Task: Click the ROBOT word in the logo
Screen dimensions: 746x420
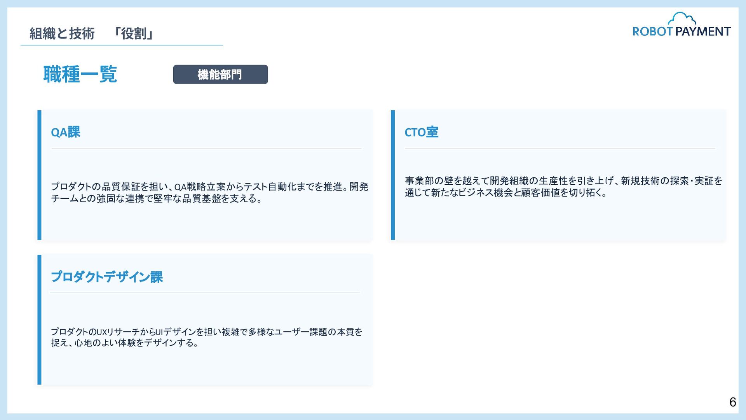Action: [652, 31]
